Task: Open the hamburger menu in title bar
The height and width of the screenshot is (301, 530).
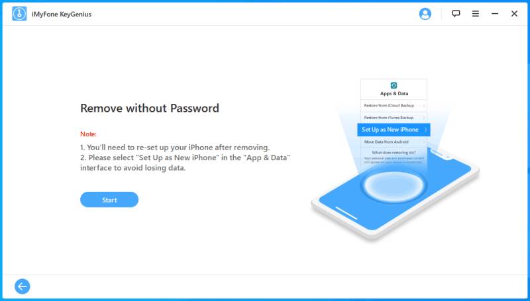Action: [476, 14]
